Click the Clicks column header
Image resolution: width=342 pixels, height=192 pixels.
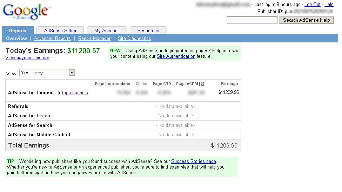pos(141,84)
